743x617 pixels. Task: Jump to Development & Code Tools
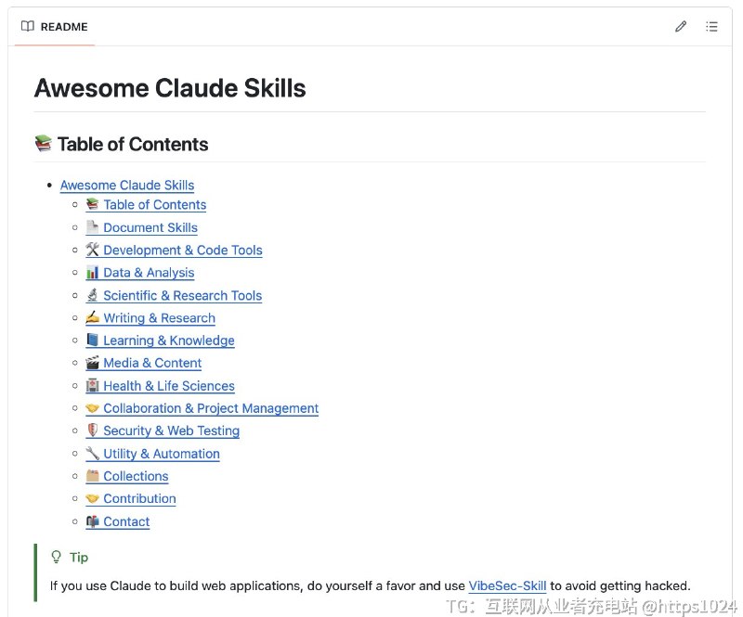[182, 250]
